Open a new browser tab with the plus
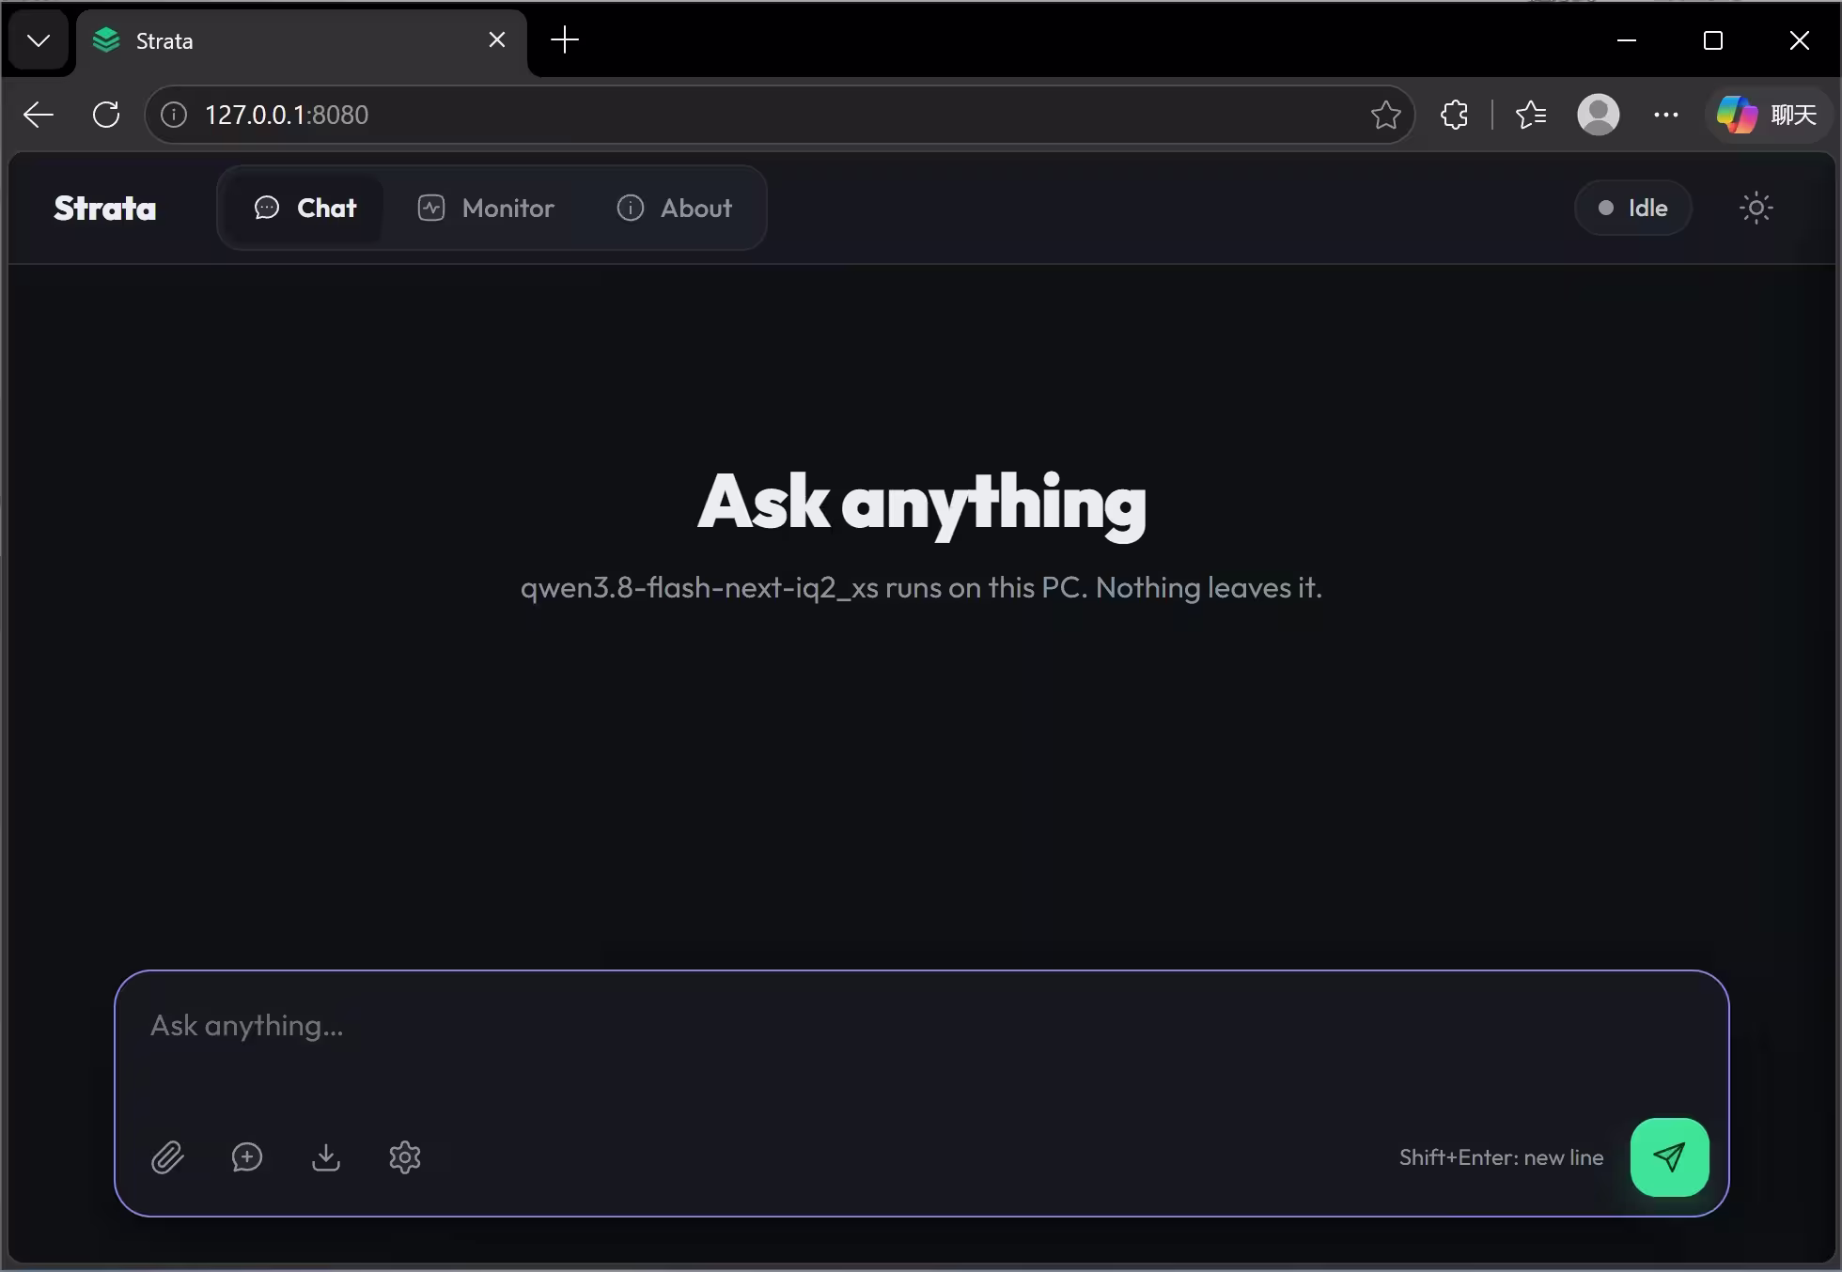Image resolution: width=1842 pixels, height=1272 pixels. [565, 39]
